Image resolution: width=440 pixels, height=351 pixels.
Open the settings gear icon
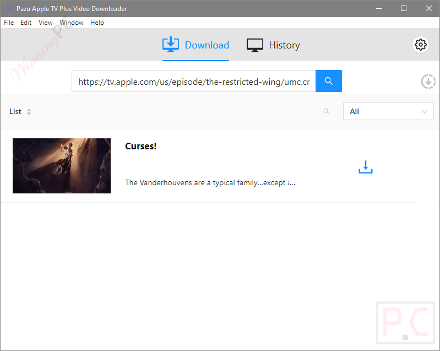point(420,45)
